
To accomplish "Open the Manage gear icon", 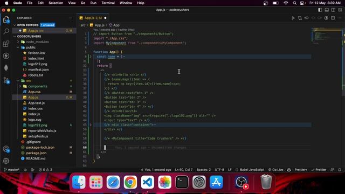I will click(6, 161).
